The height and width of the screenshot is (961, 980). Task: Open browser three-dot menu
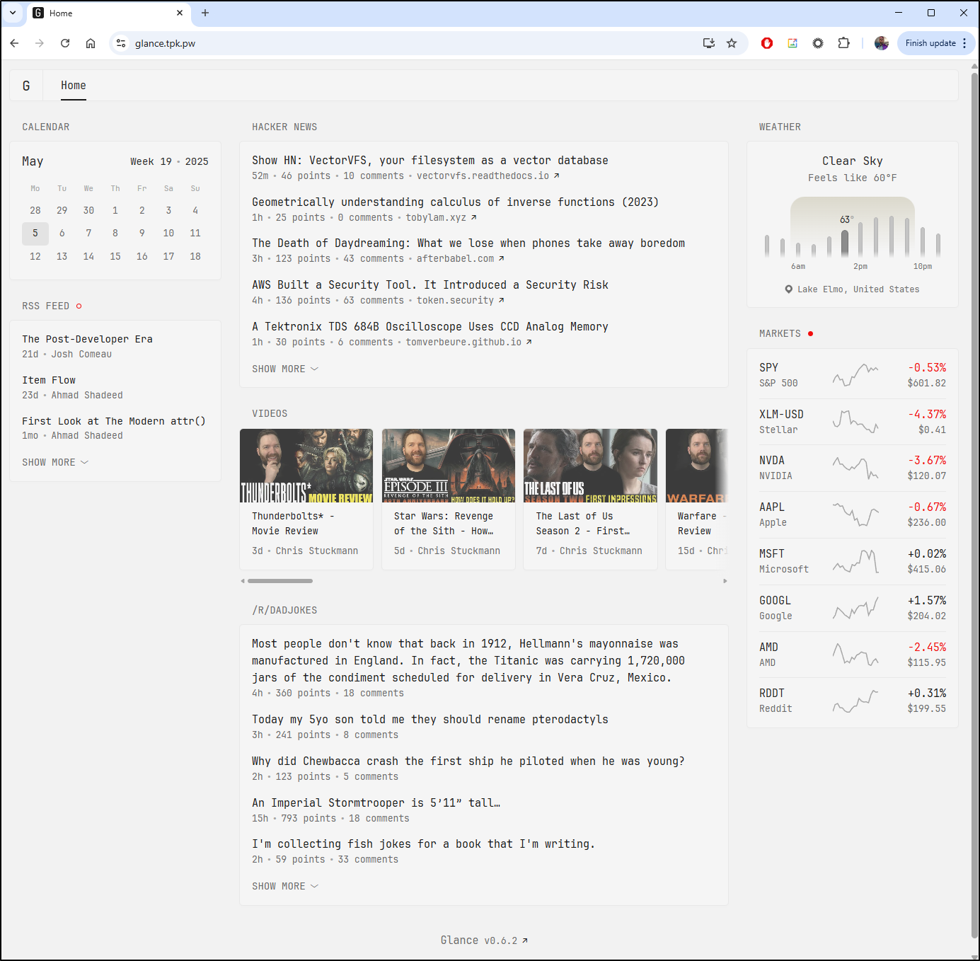pyautogui.click(x=964, y=43)
